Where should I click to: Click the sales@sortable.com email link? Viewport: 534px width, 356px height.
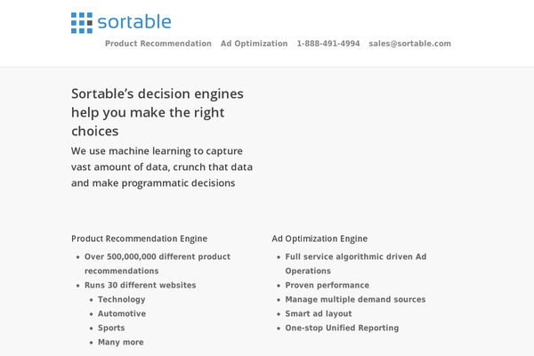(409, 44)
